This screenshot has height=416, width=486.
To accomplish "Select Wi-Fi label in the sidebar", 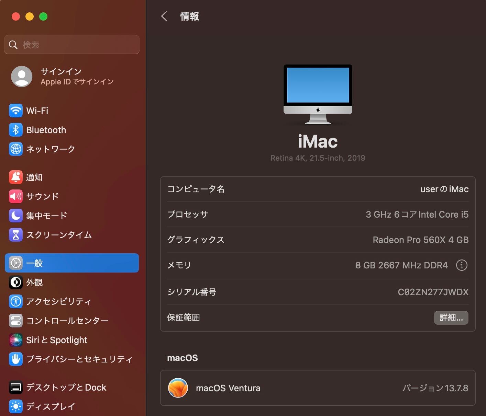I will click(x=37, y=111).
